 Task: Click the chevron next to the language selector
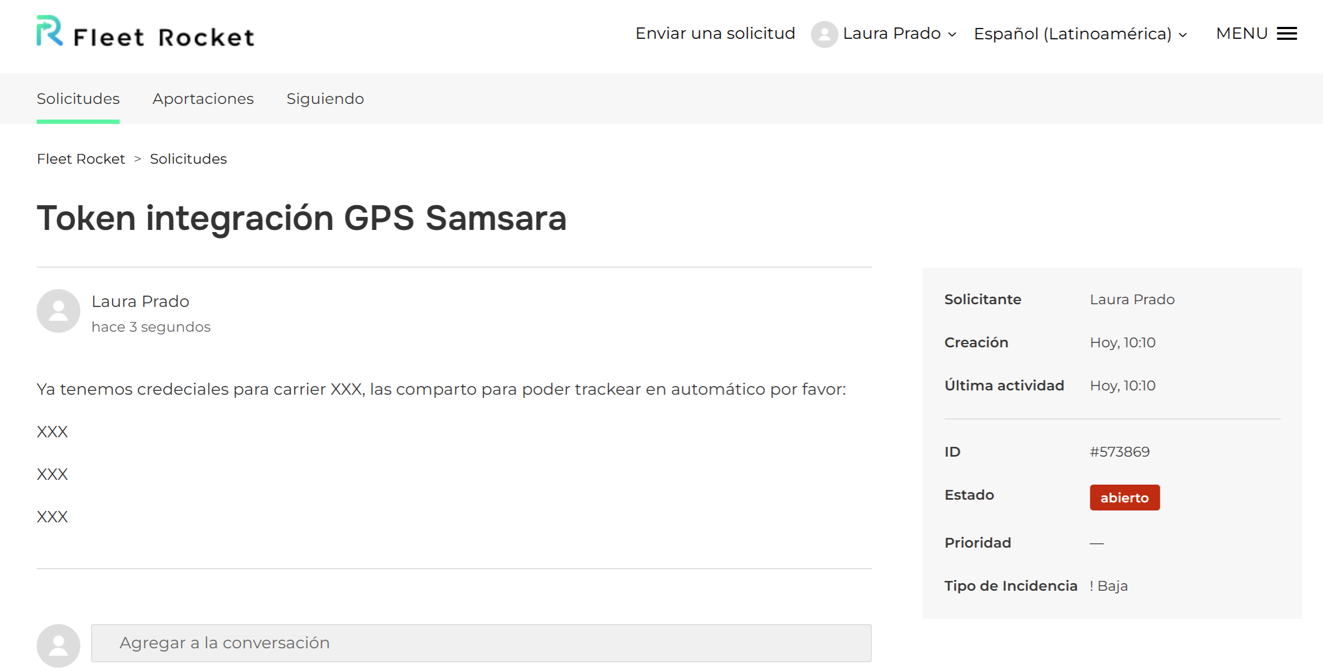(1183, 35)
